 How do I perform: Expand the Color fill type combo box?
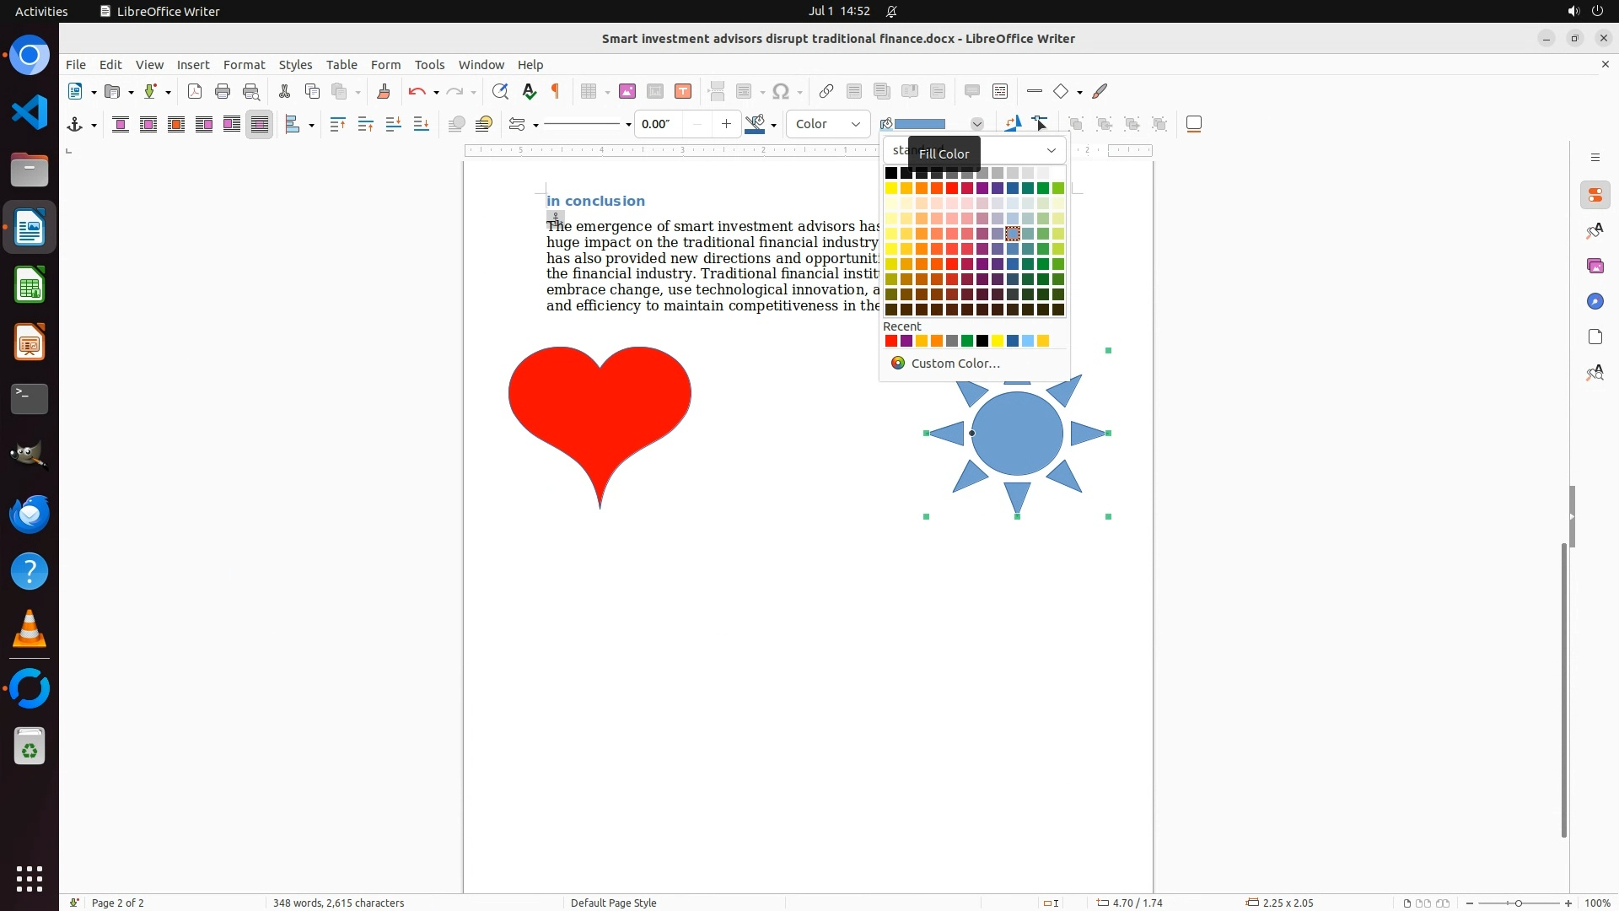(828, 125)
